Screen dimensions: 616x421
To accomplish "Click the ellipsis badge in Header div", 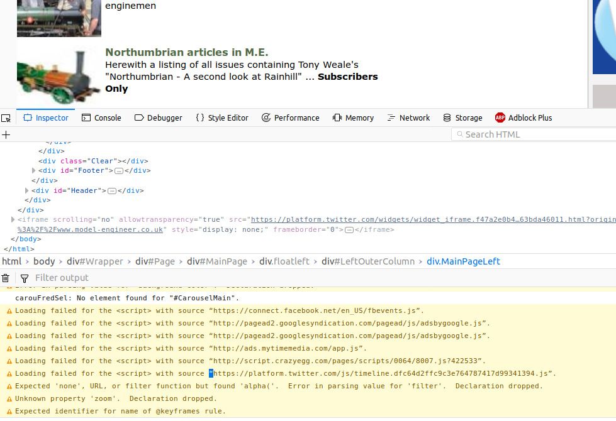I will click(112, 191).
